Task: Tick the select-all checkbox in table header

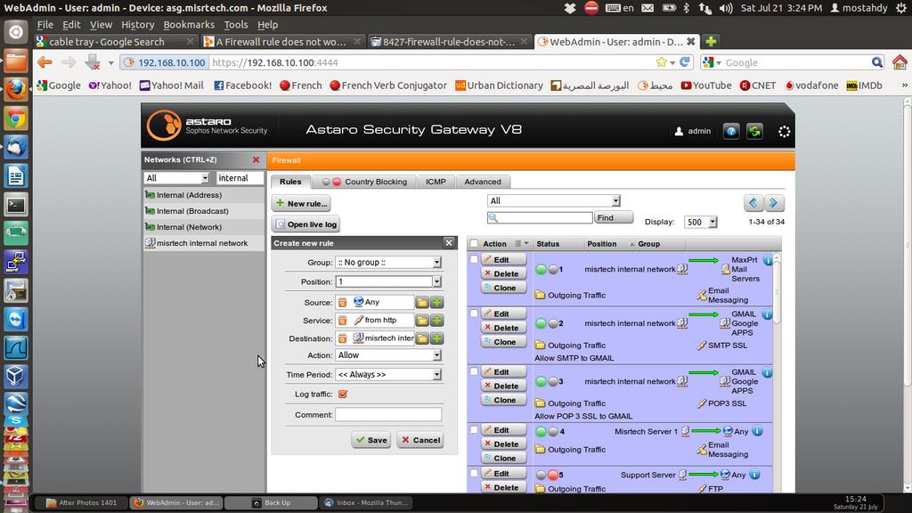Action: (x=474, y=244)
